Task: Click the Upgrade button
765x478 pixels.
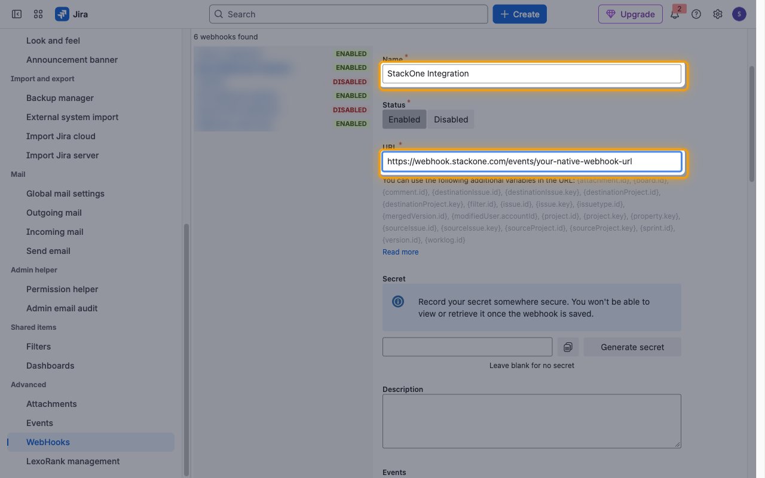Action: pyautogui.click(x=631, y=14)
